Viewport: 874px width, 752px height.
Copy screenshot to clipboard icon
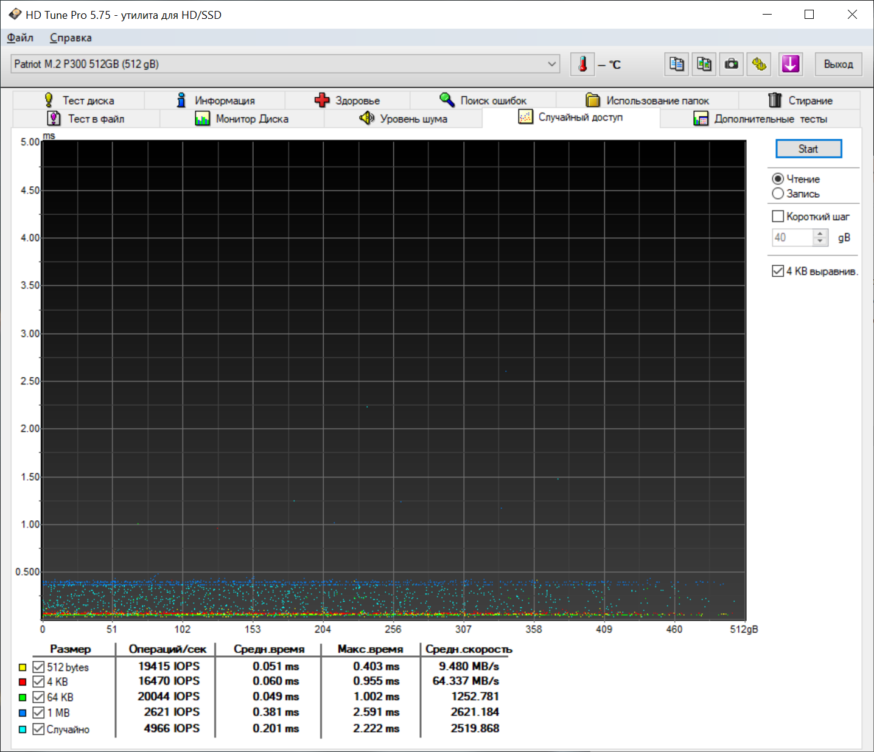point(704,64)
